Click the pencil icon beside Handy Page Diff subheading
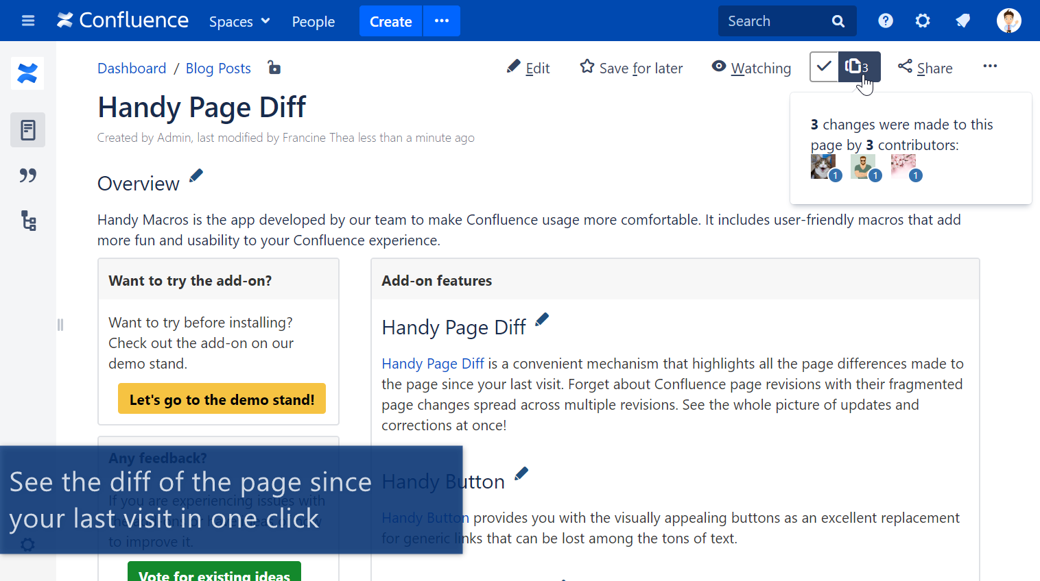Image resolution: width=1040 pixels, height=581 pixels. [542, 319]
